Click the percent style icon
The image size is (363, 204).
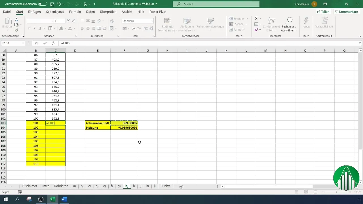133,28
